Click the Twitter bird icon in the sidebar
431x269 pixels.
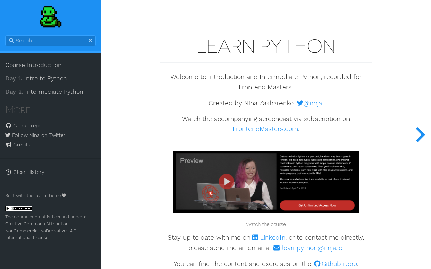[8, 135]
